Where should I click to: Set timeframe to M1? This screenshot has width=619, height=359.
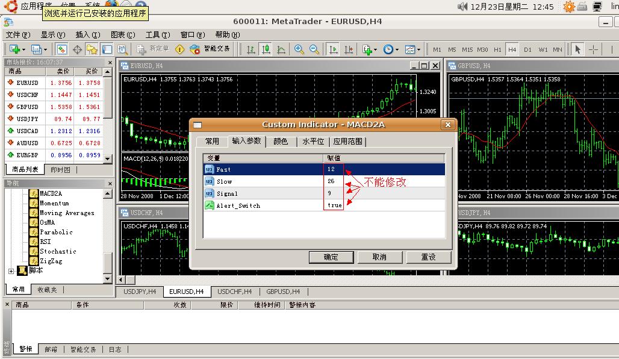(x=437, y=50)
